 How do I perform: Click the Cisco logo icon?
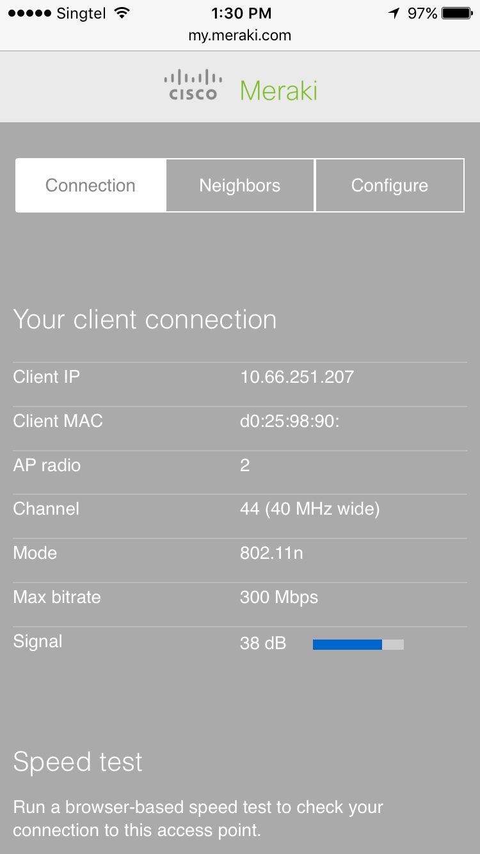pos(193,86)
